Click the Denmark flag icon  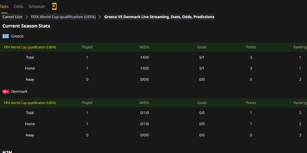[6, 92]
